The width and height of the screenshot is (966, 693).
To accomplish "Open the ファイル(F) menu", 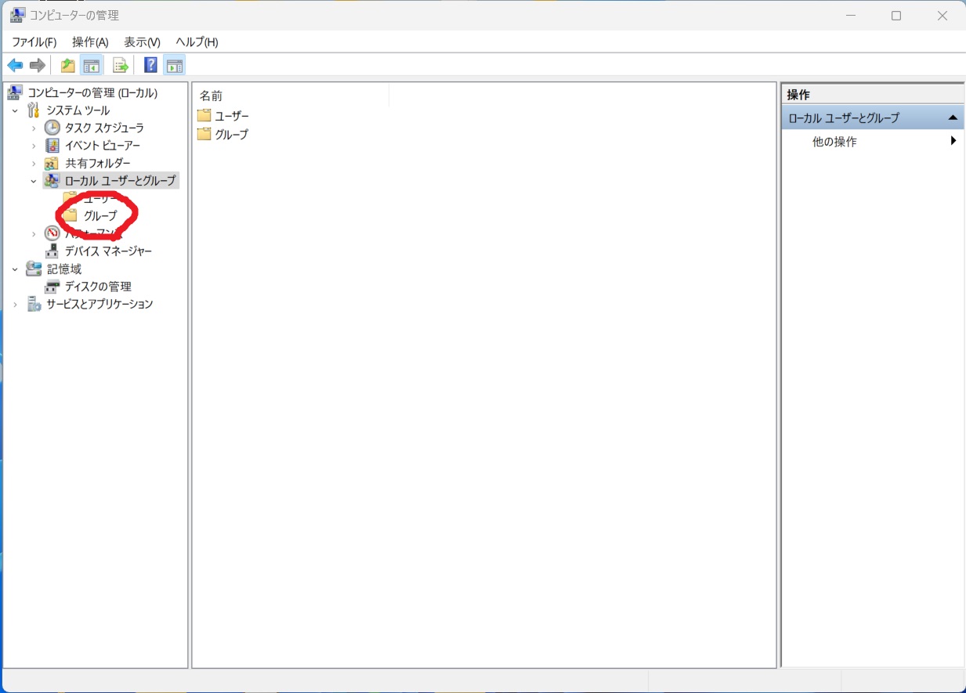I will 34,42.
